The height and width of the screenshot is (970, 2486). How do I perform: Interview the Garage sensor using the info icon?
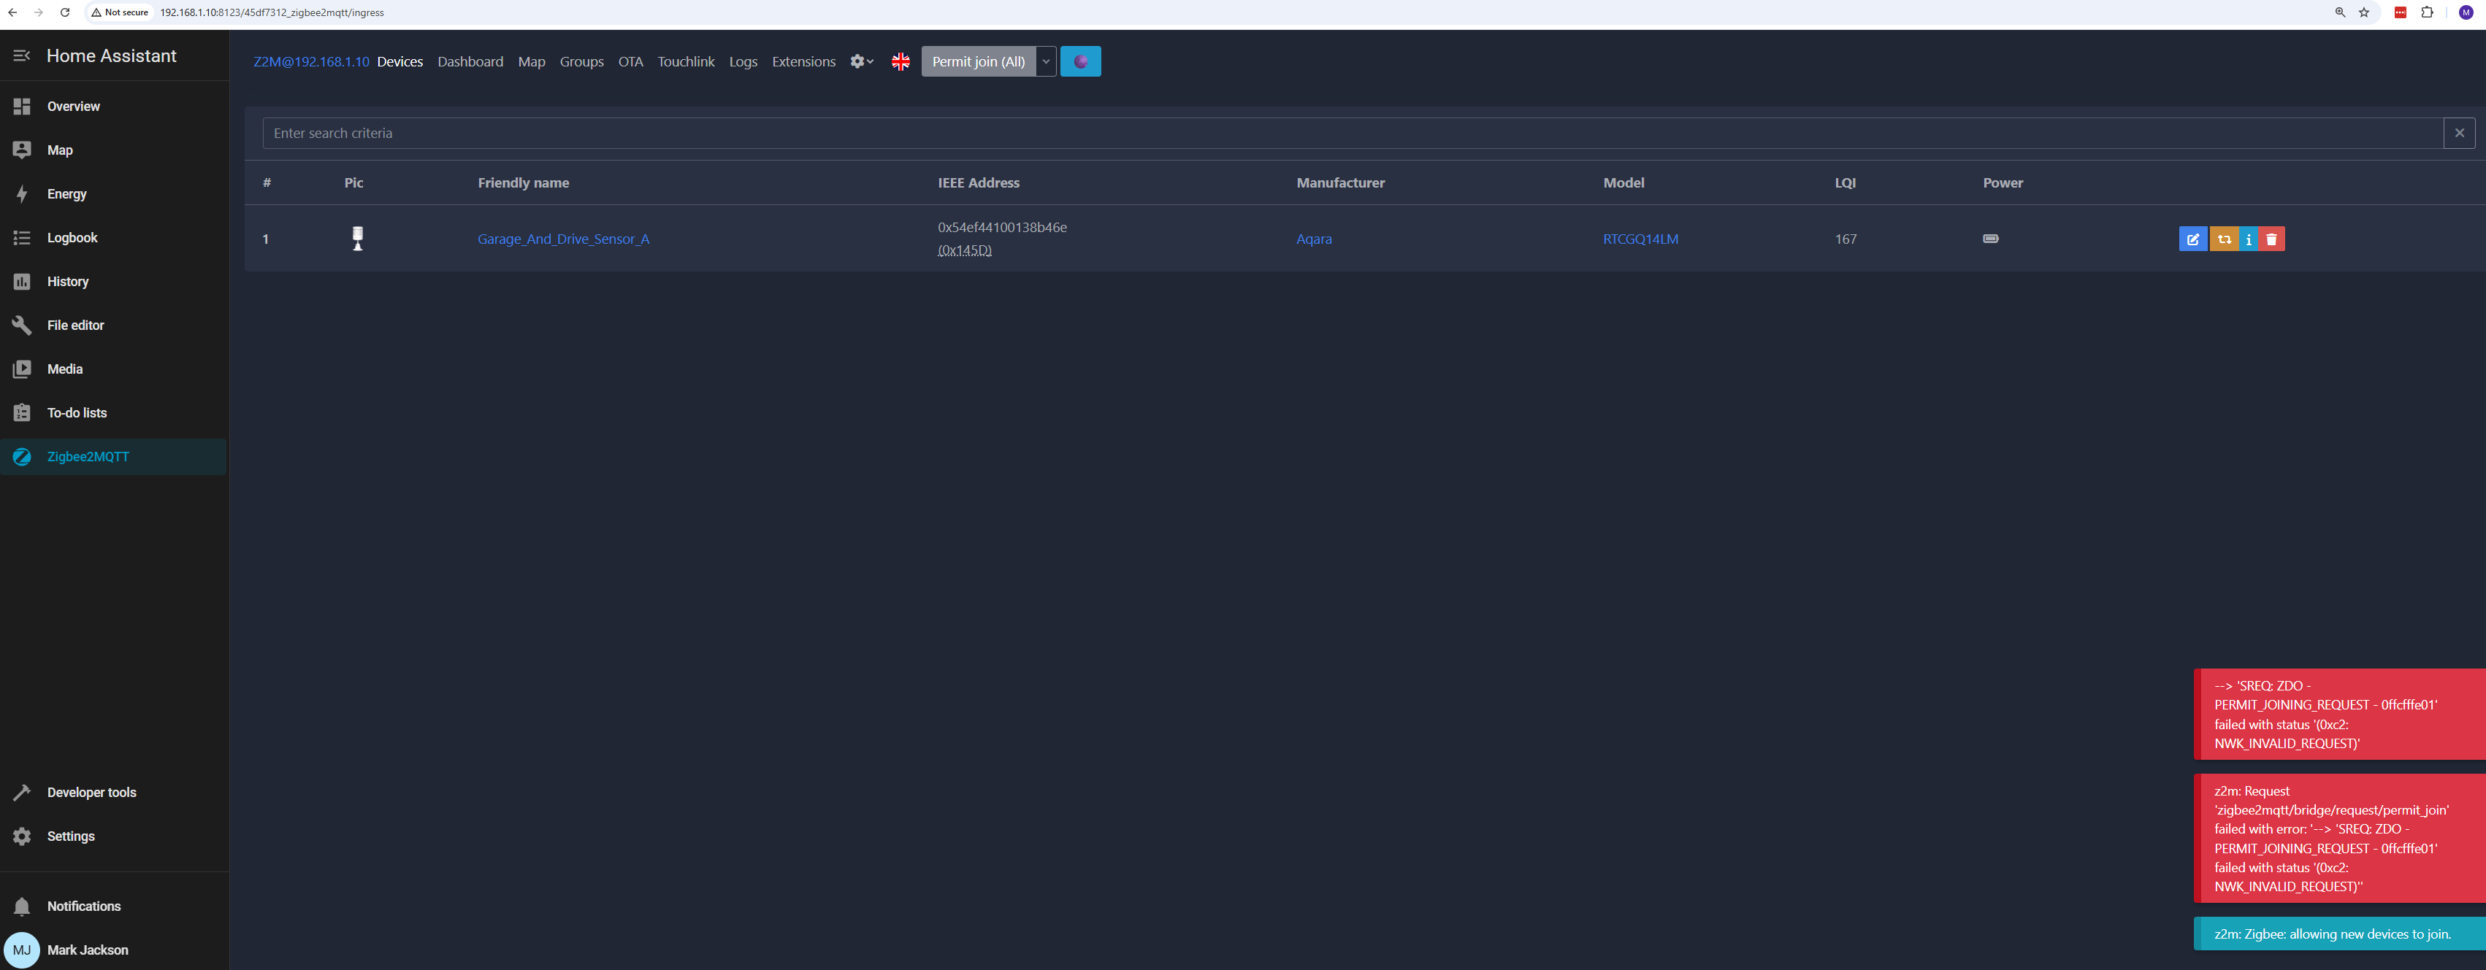click(2249, 239)
